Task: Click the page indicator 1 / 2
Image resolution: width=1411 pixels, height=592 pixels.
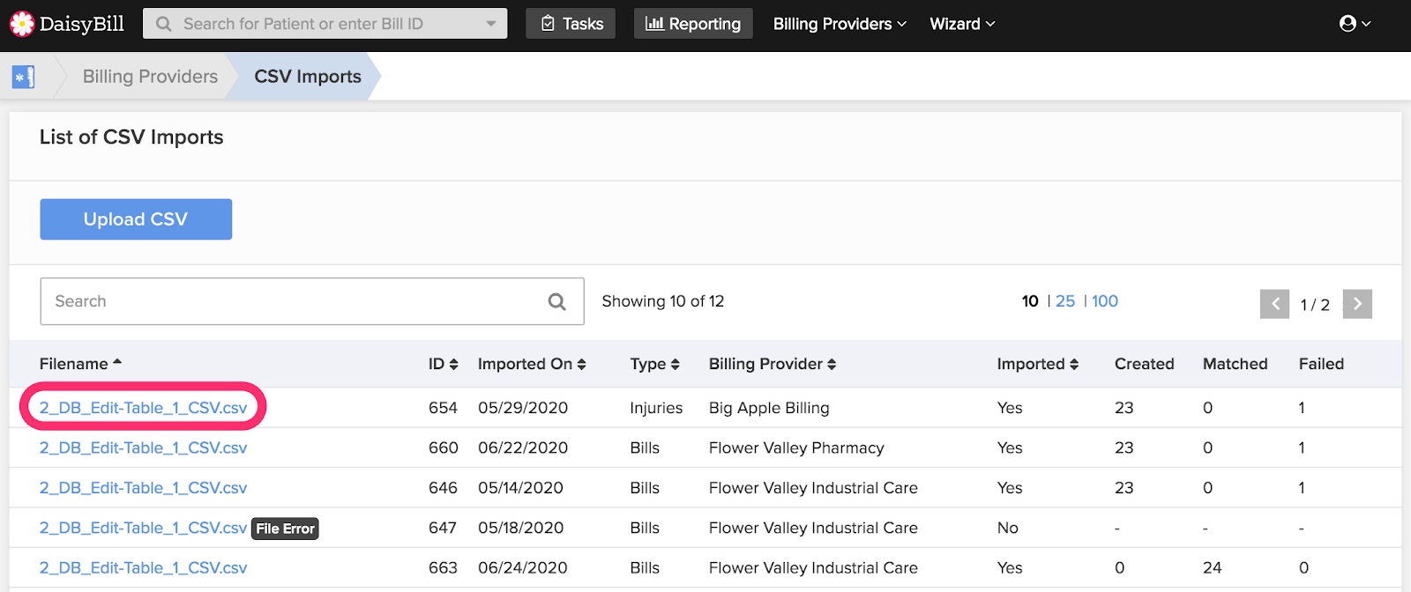Action: click(1315, 305)
